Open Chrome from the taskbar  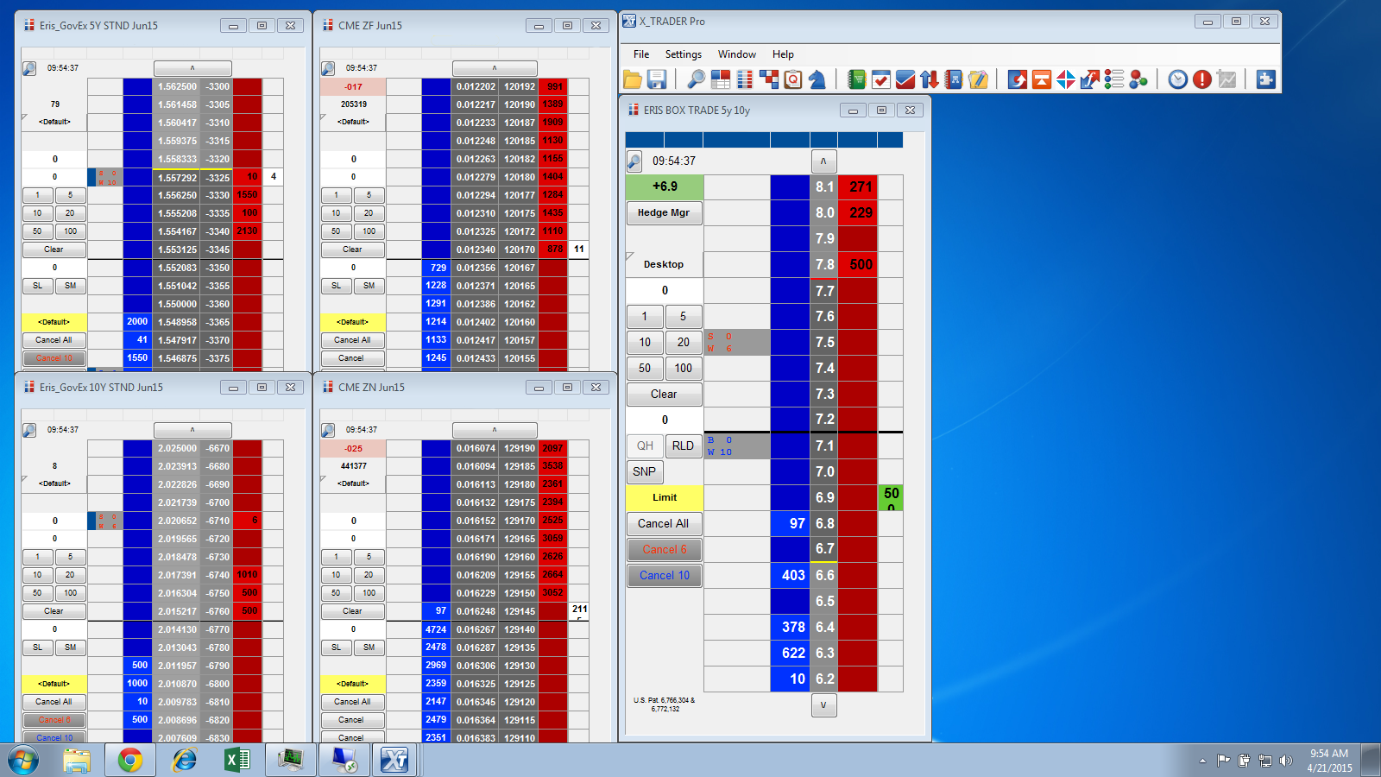130,760
